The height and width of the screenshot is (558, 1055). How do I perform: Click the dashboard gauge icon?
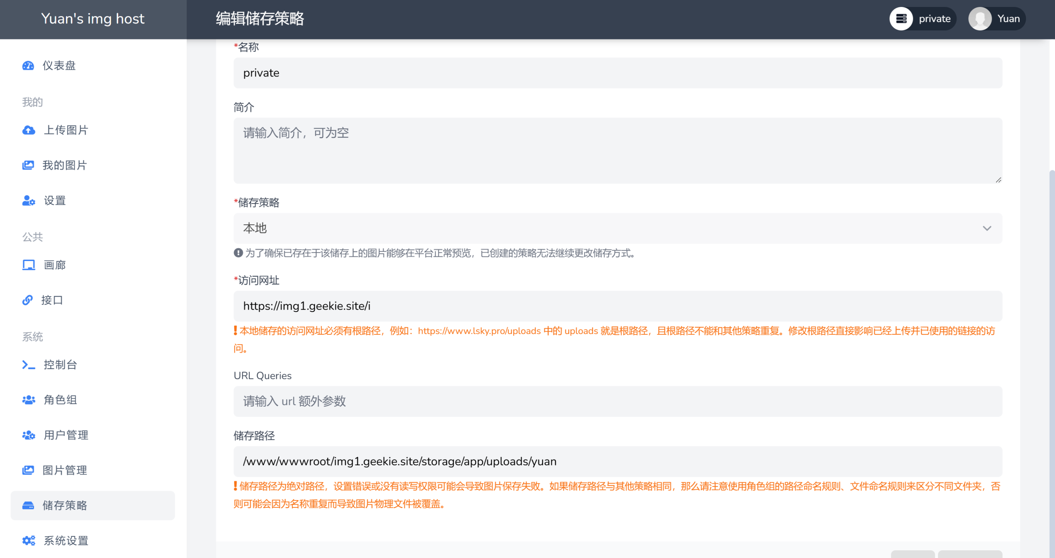click(28, 66)
